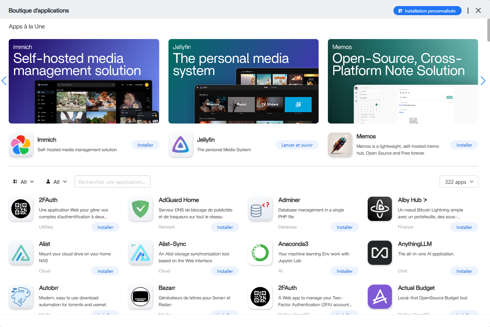Focus the Rechercher une application search field

click(112, 182)
